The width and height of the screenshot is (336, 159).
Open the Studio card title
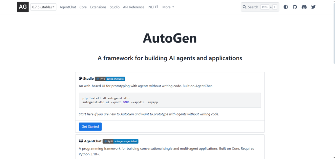pos(89,79)
